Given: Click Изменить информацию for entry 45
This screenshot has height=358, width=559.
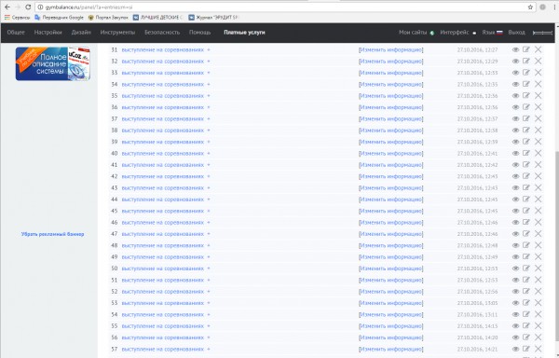Looking at the screenshot, I should [390, 211].
